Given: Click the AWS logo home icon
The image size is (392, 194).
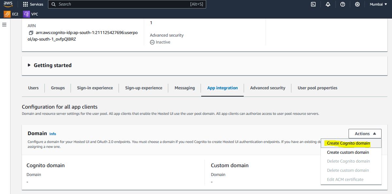Looking at the screenshot, I should [x=8, y=4].
